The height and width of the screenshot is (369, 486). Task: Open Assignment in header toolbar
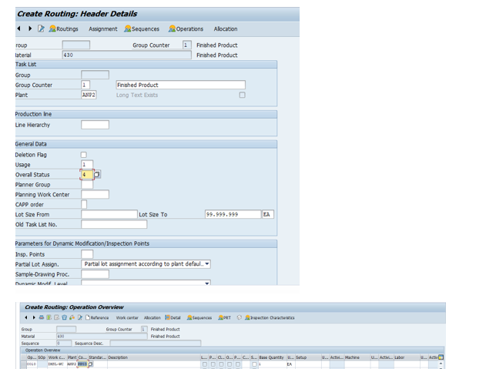point(103,29)
